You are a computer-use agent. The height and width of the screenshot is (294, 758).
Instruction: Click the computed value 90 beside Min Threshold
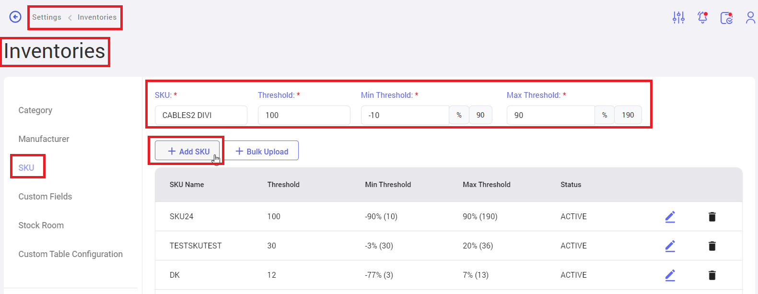pyautogui.click(x=480, y=115)
